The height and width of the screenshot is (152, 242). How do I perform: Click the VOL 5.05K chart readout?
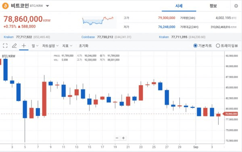tap(61, 60)
